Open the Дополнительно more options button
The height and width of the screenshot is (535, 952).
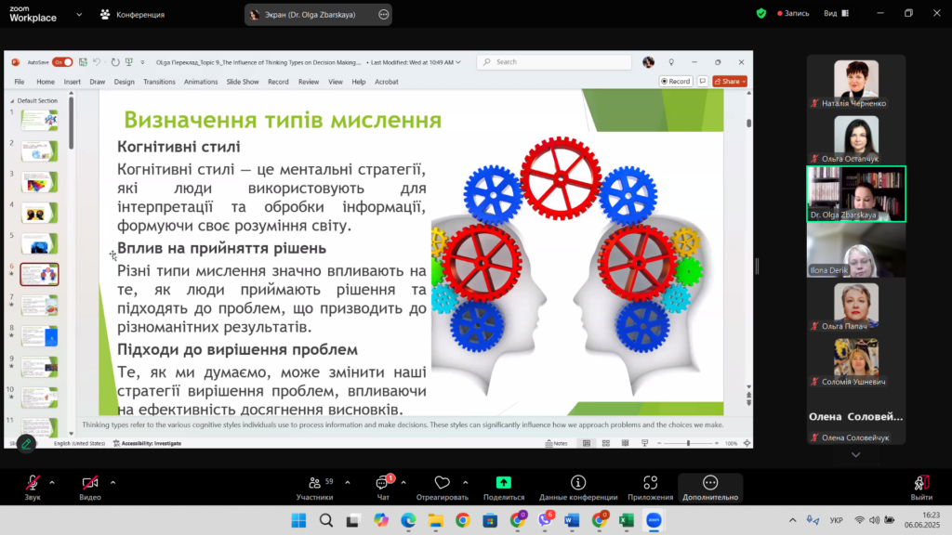710,488
